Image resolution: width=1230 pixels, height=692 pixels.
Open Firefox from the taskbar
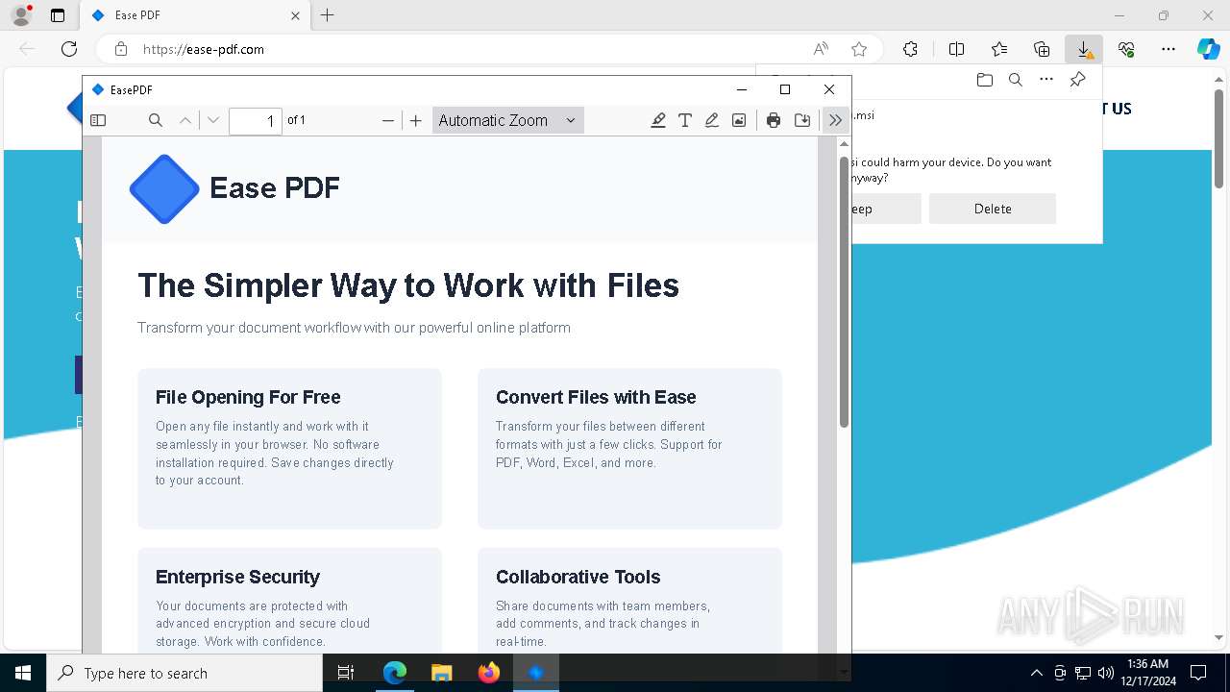489,673
